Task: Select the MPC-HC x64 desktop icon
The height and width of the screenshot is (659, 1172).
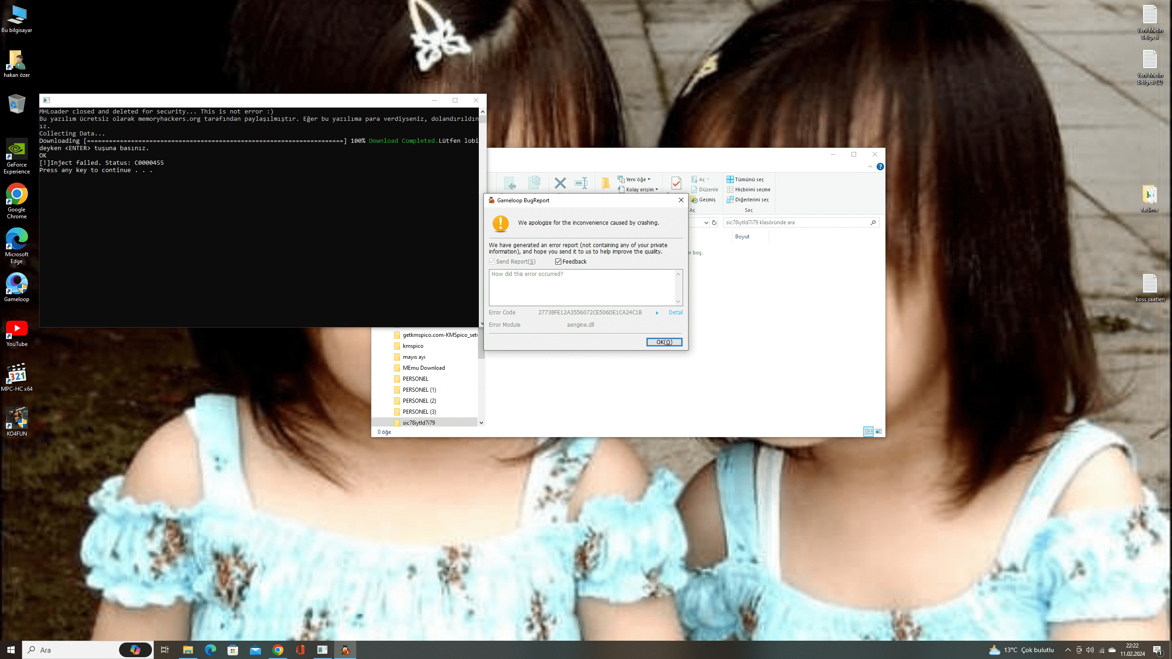Action: tap(17, 377)
